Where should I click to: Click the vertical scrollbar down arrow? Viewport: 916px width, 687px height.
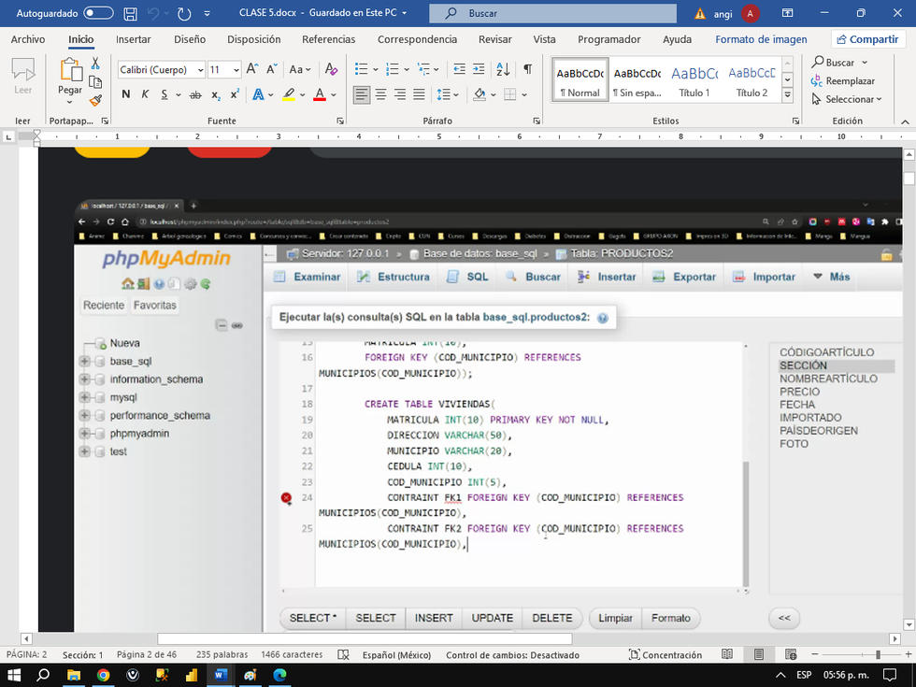909,625
